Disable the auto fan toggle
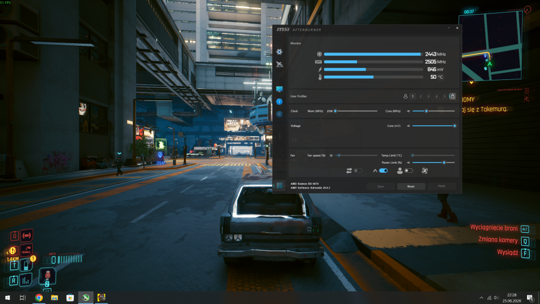 point(383,171)
